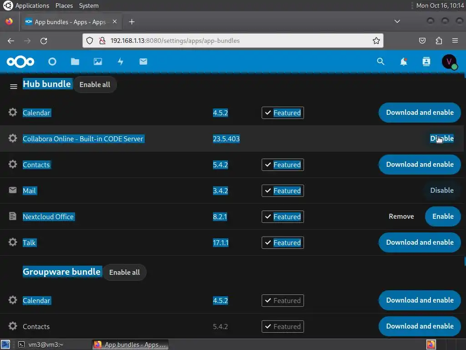The height and width of the screenshot is (350, 466).
Task: Select the Talk app name
Action: click(29, 243)
